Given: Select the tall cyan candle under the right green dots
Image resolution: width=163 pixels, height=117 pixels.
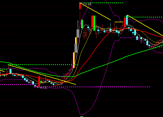Looking at the screenshot, I should coord(127,20).
